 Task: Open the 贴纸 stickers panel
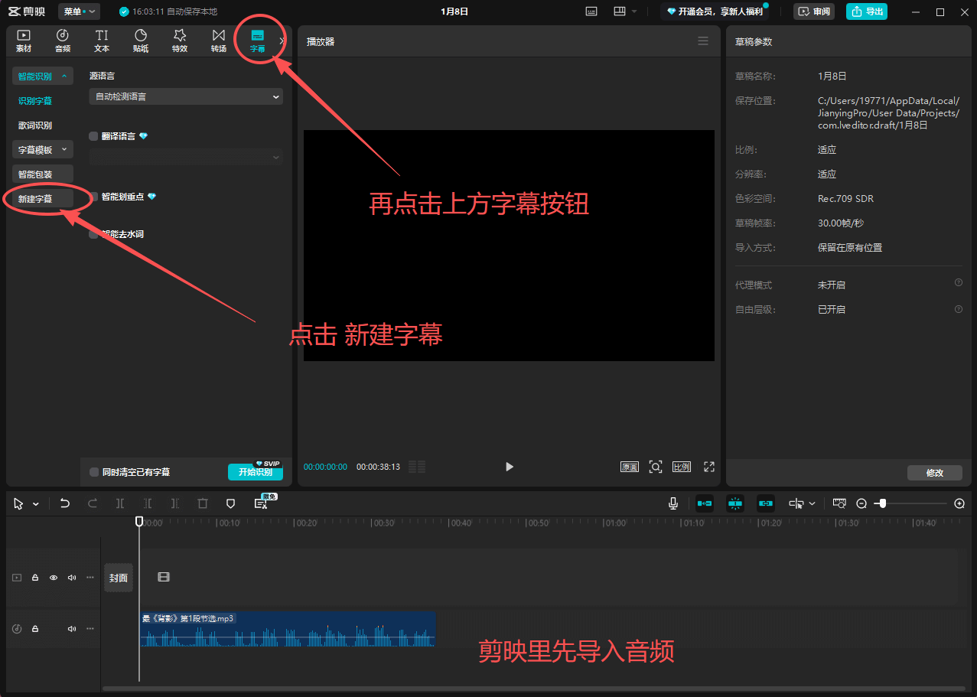click(x=141, y=41)
